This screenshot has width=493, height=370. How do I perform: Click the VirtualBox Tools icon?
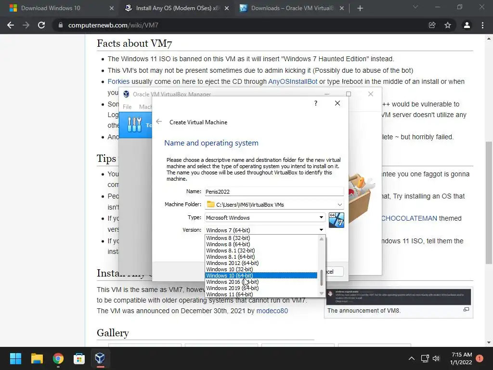(x=135, y=125)
